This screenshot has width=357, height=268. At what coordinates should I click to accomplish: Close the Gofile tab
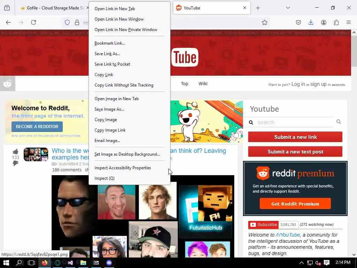[x=88, y=8]
